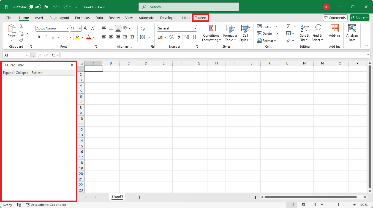
Task: Collapse the Taurec Filter pane chevron
Action: [72, 65]
